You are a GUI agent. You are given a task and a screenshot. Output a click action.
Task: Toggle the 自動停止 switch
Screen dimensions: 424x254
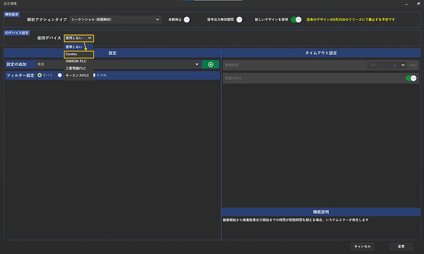click(187, 20)
